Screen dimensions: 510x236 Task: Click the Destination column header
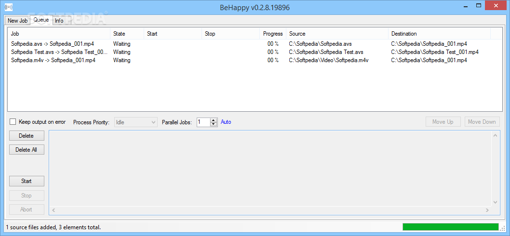coord(439,34)
